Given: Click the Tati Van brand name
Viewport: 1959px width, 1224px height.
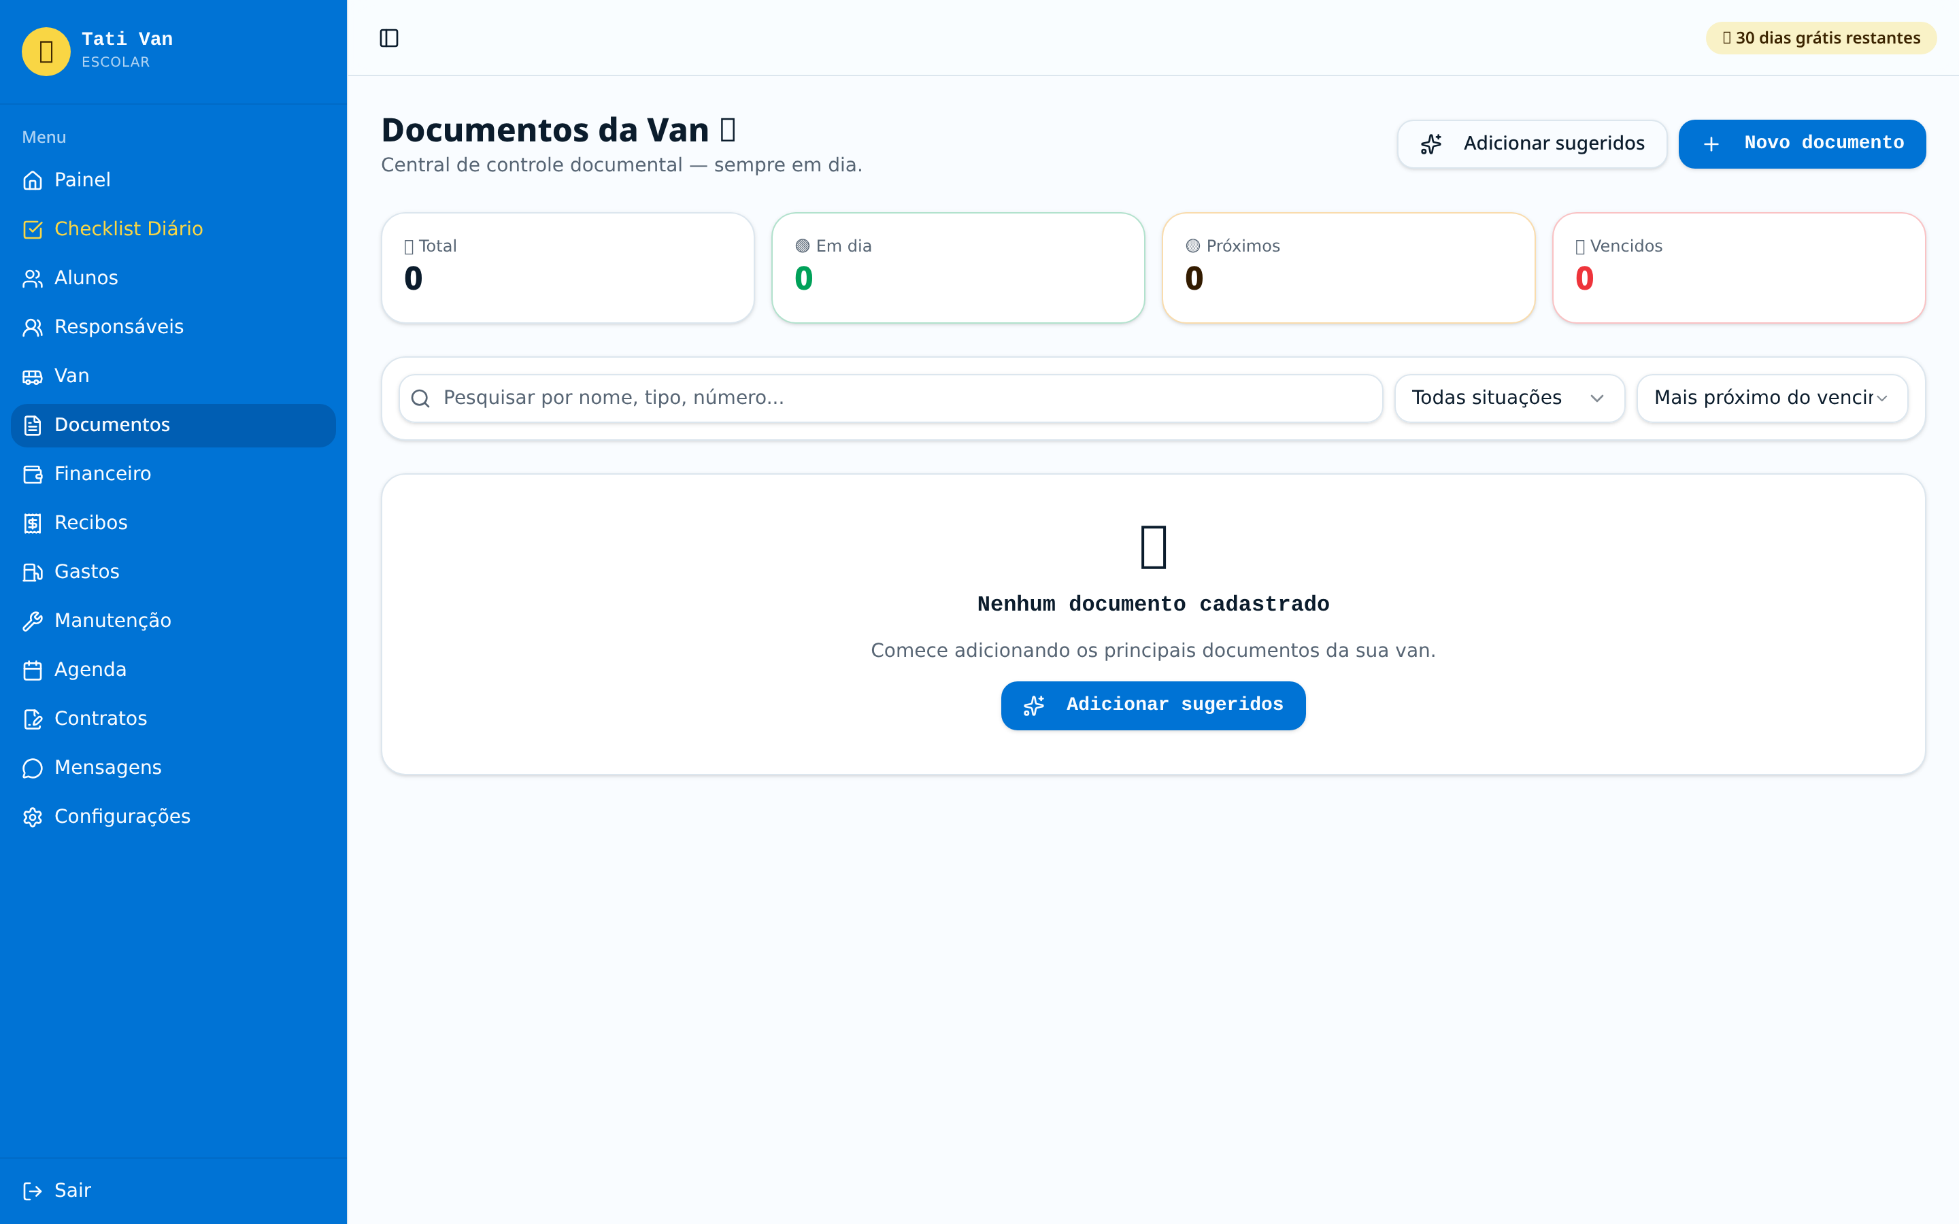Looking at the screenshot, I should pos(127,39).
